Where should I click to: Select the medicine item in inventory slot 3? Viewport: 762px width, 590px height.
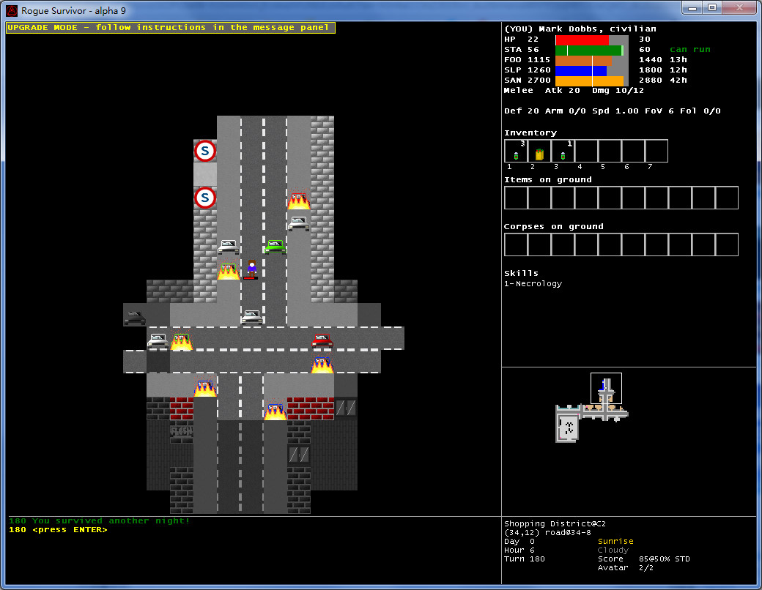[x=562, y=152]
